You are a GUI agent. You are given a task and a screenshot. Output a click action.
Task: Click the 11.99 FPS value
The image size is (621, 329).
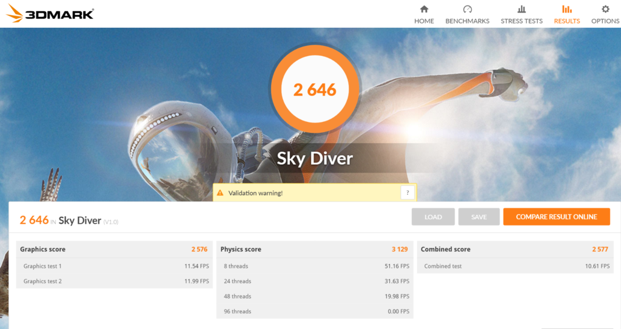pos(196,281)
